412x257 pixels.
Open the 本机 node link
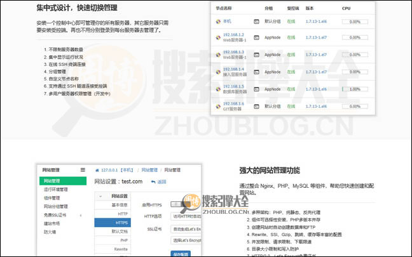click(x=227, y=22)
